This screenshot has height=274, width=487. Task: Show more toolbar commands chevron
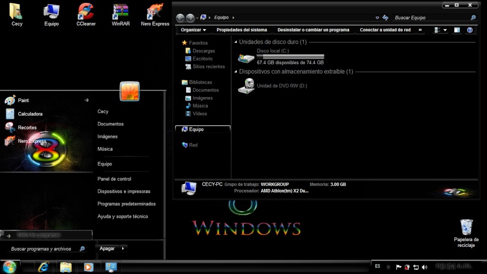click(420, 30)
